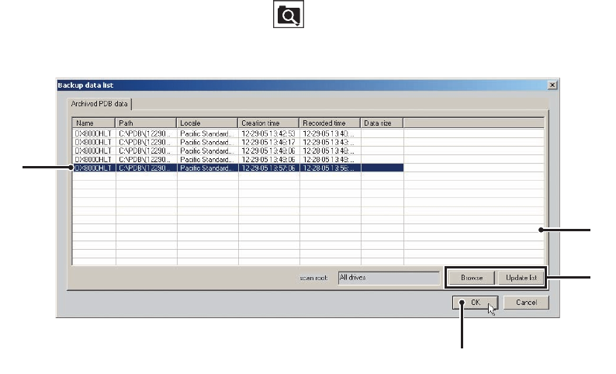Click the Update list button

521,278
